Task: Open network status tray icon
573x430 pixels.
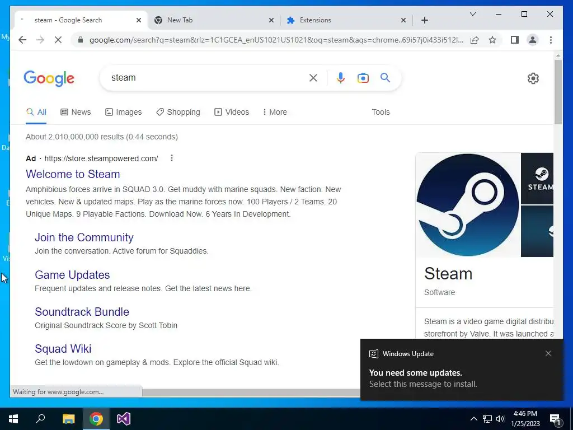Action: pyautogui.click(x=487, y=419)
